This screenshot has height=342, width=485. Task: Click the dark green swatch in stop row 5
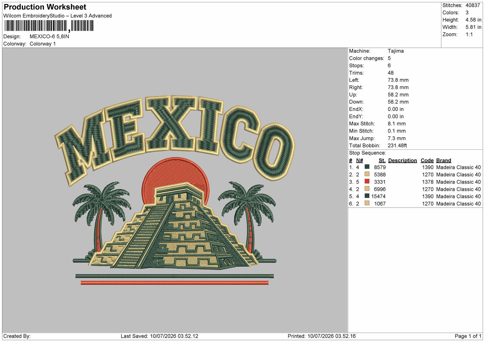367,196
